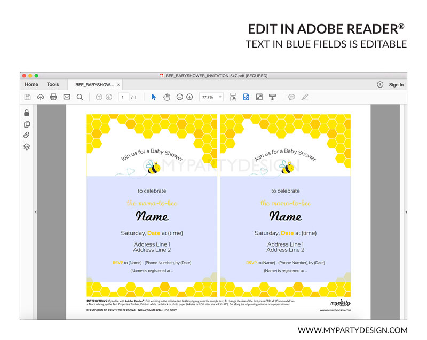The image size is (427, 340).
Task: Send the file by email envelope icon
Action: tap(67, 97)
